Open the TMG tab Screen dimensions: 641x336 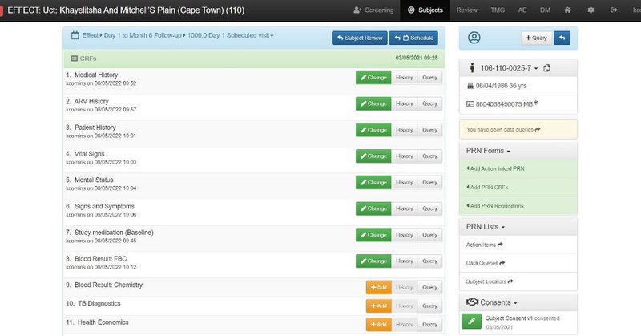pyautogui.click(x=498, y=10)
